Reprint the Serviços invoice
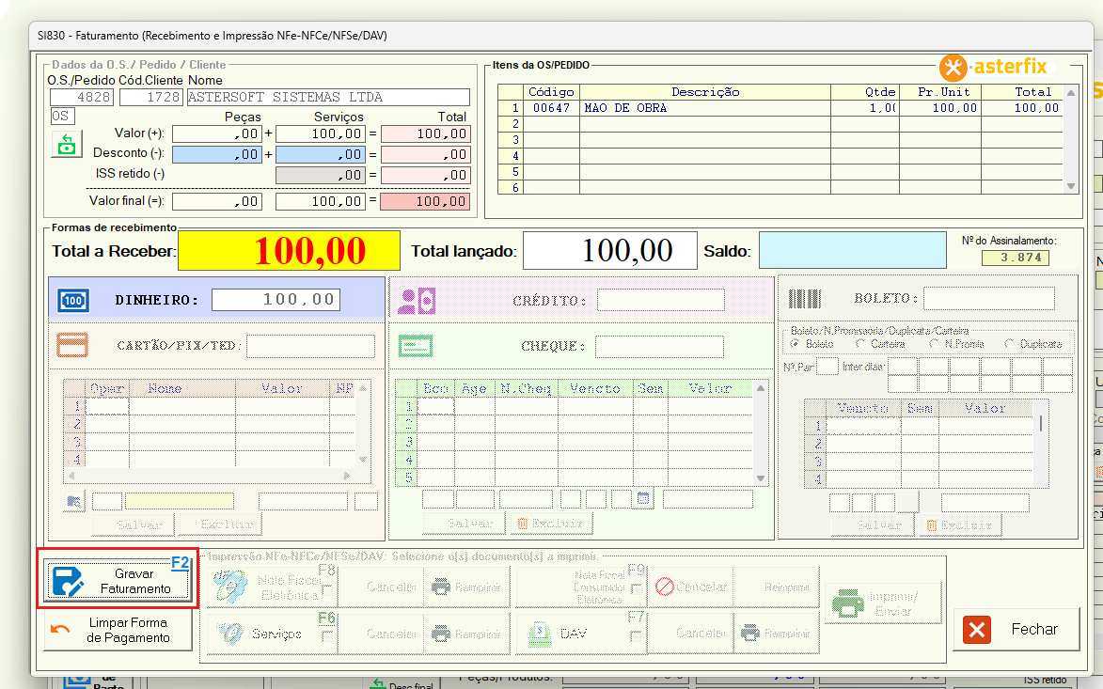The image size is (1103, 689). (x=465, y=634)
